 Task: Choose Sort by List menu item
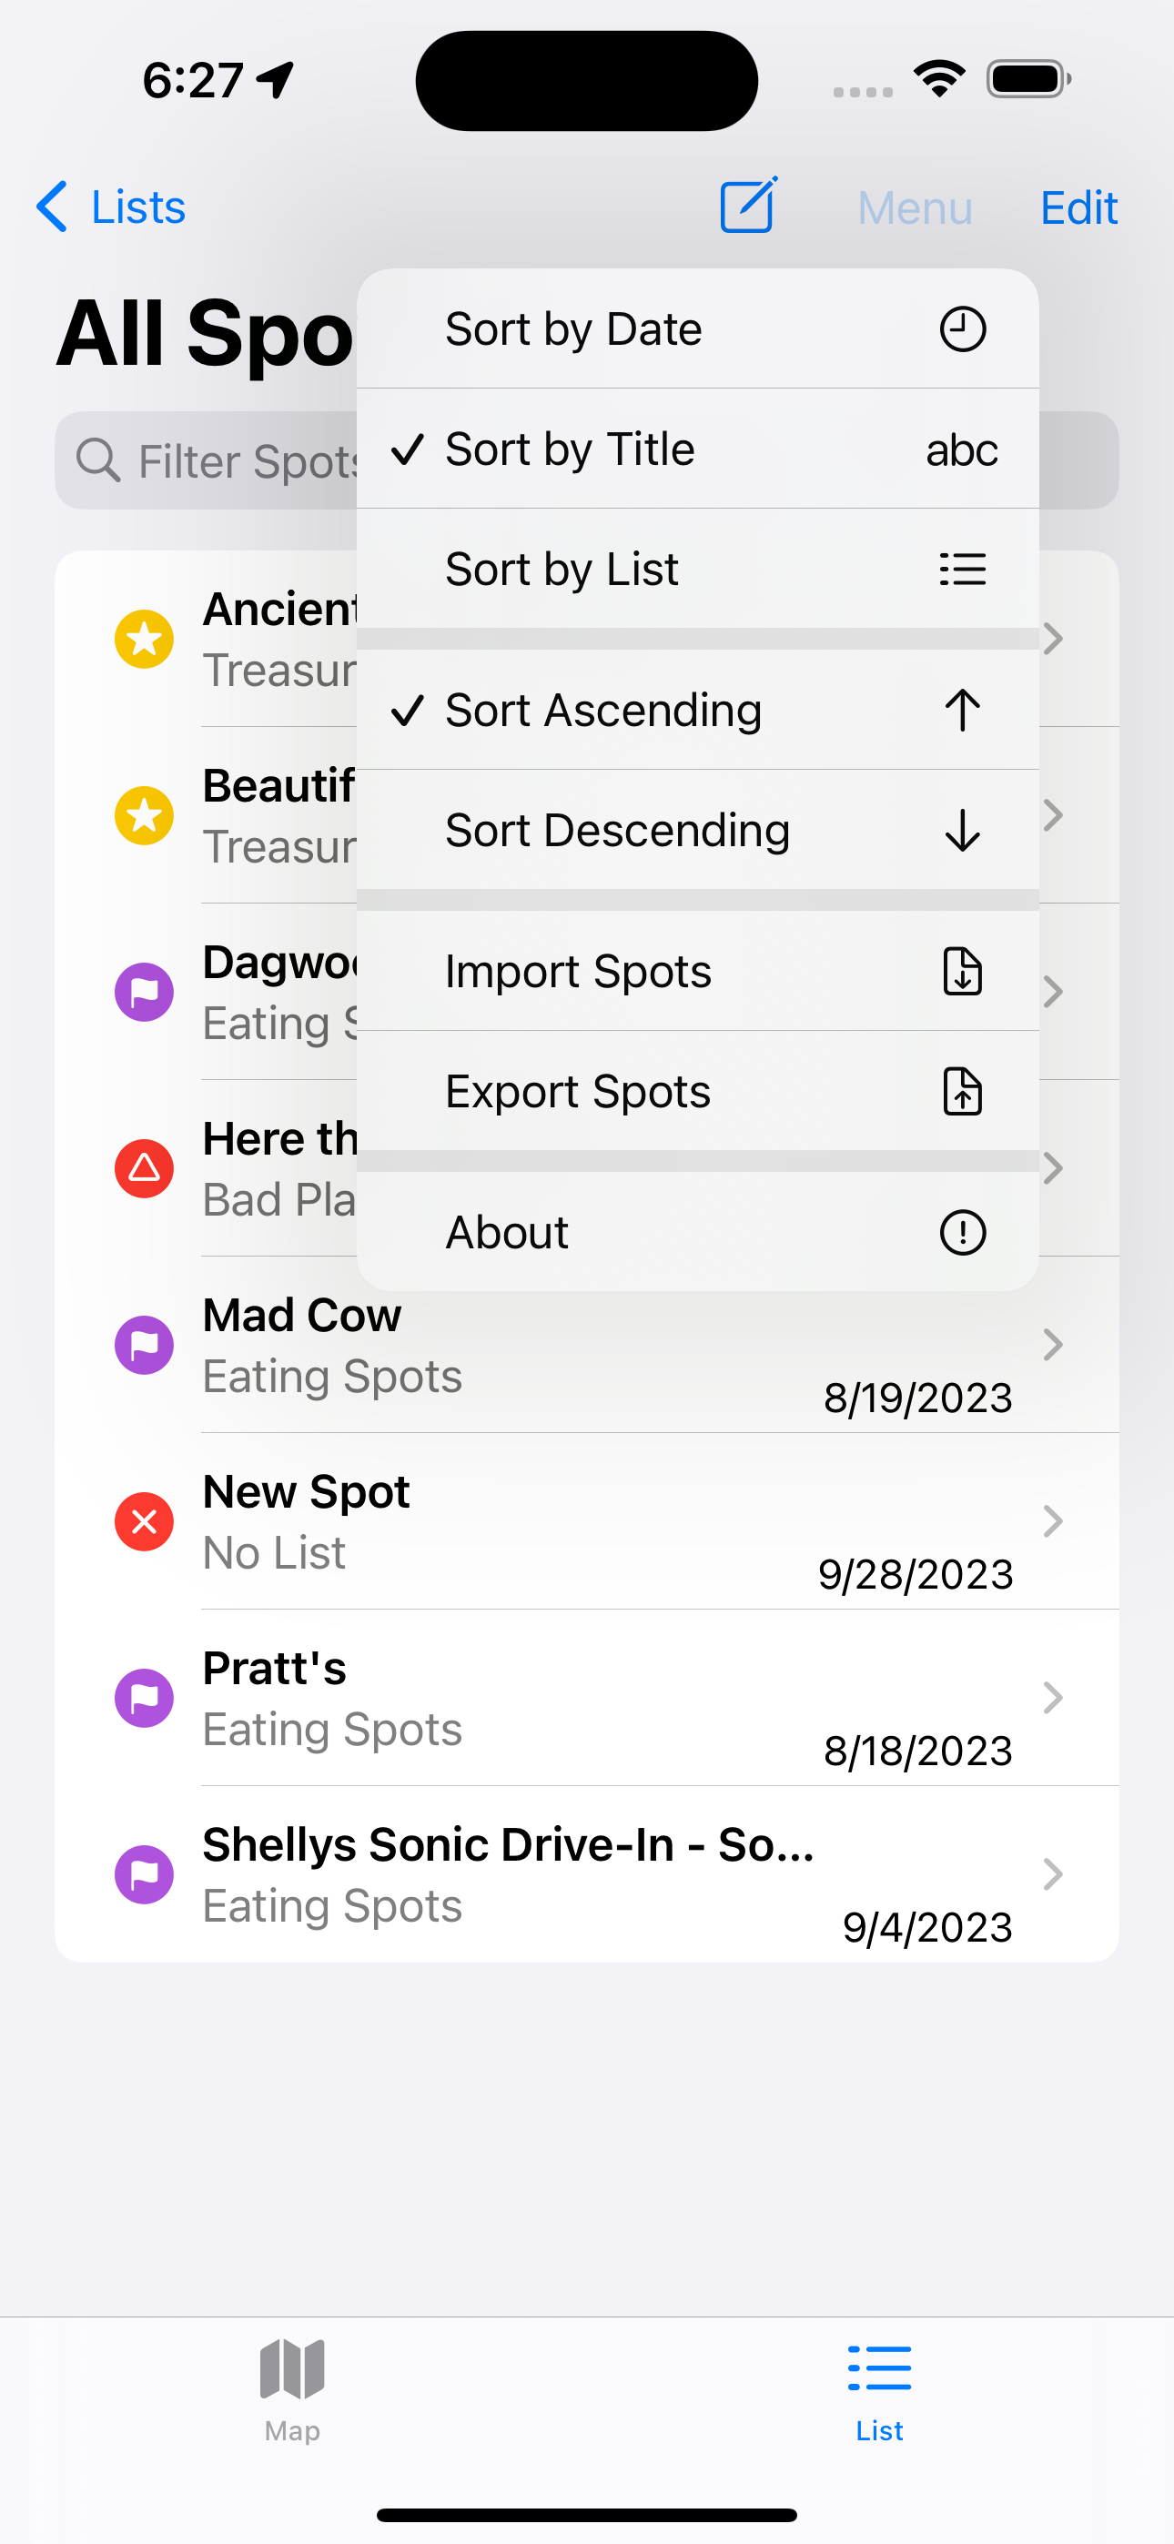(x=698, y=570)
